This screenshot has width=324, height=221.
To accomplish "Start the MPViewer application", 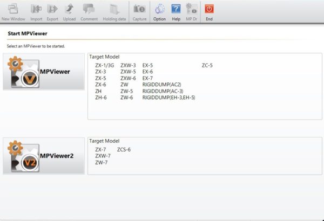I will [x=44, y=72].
